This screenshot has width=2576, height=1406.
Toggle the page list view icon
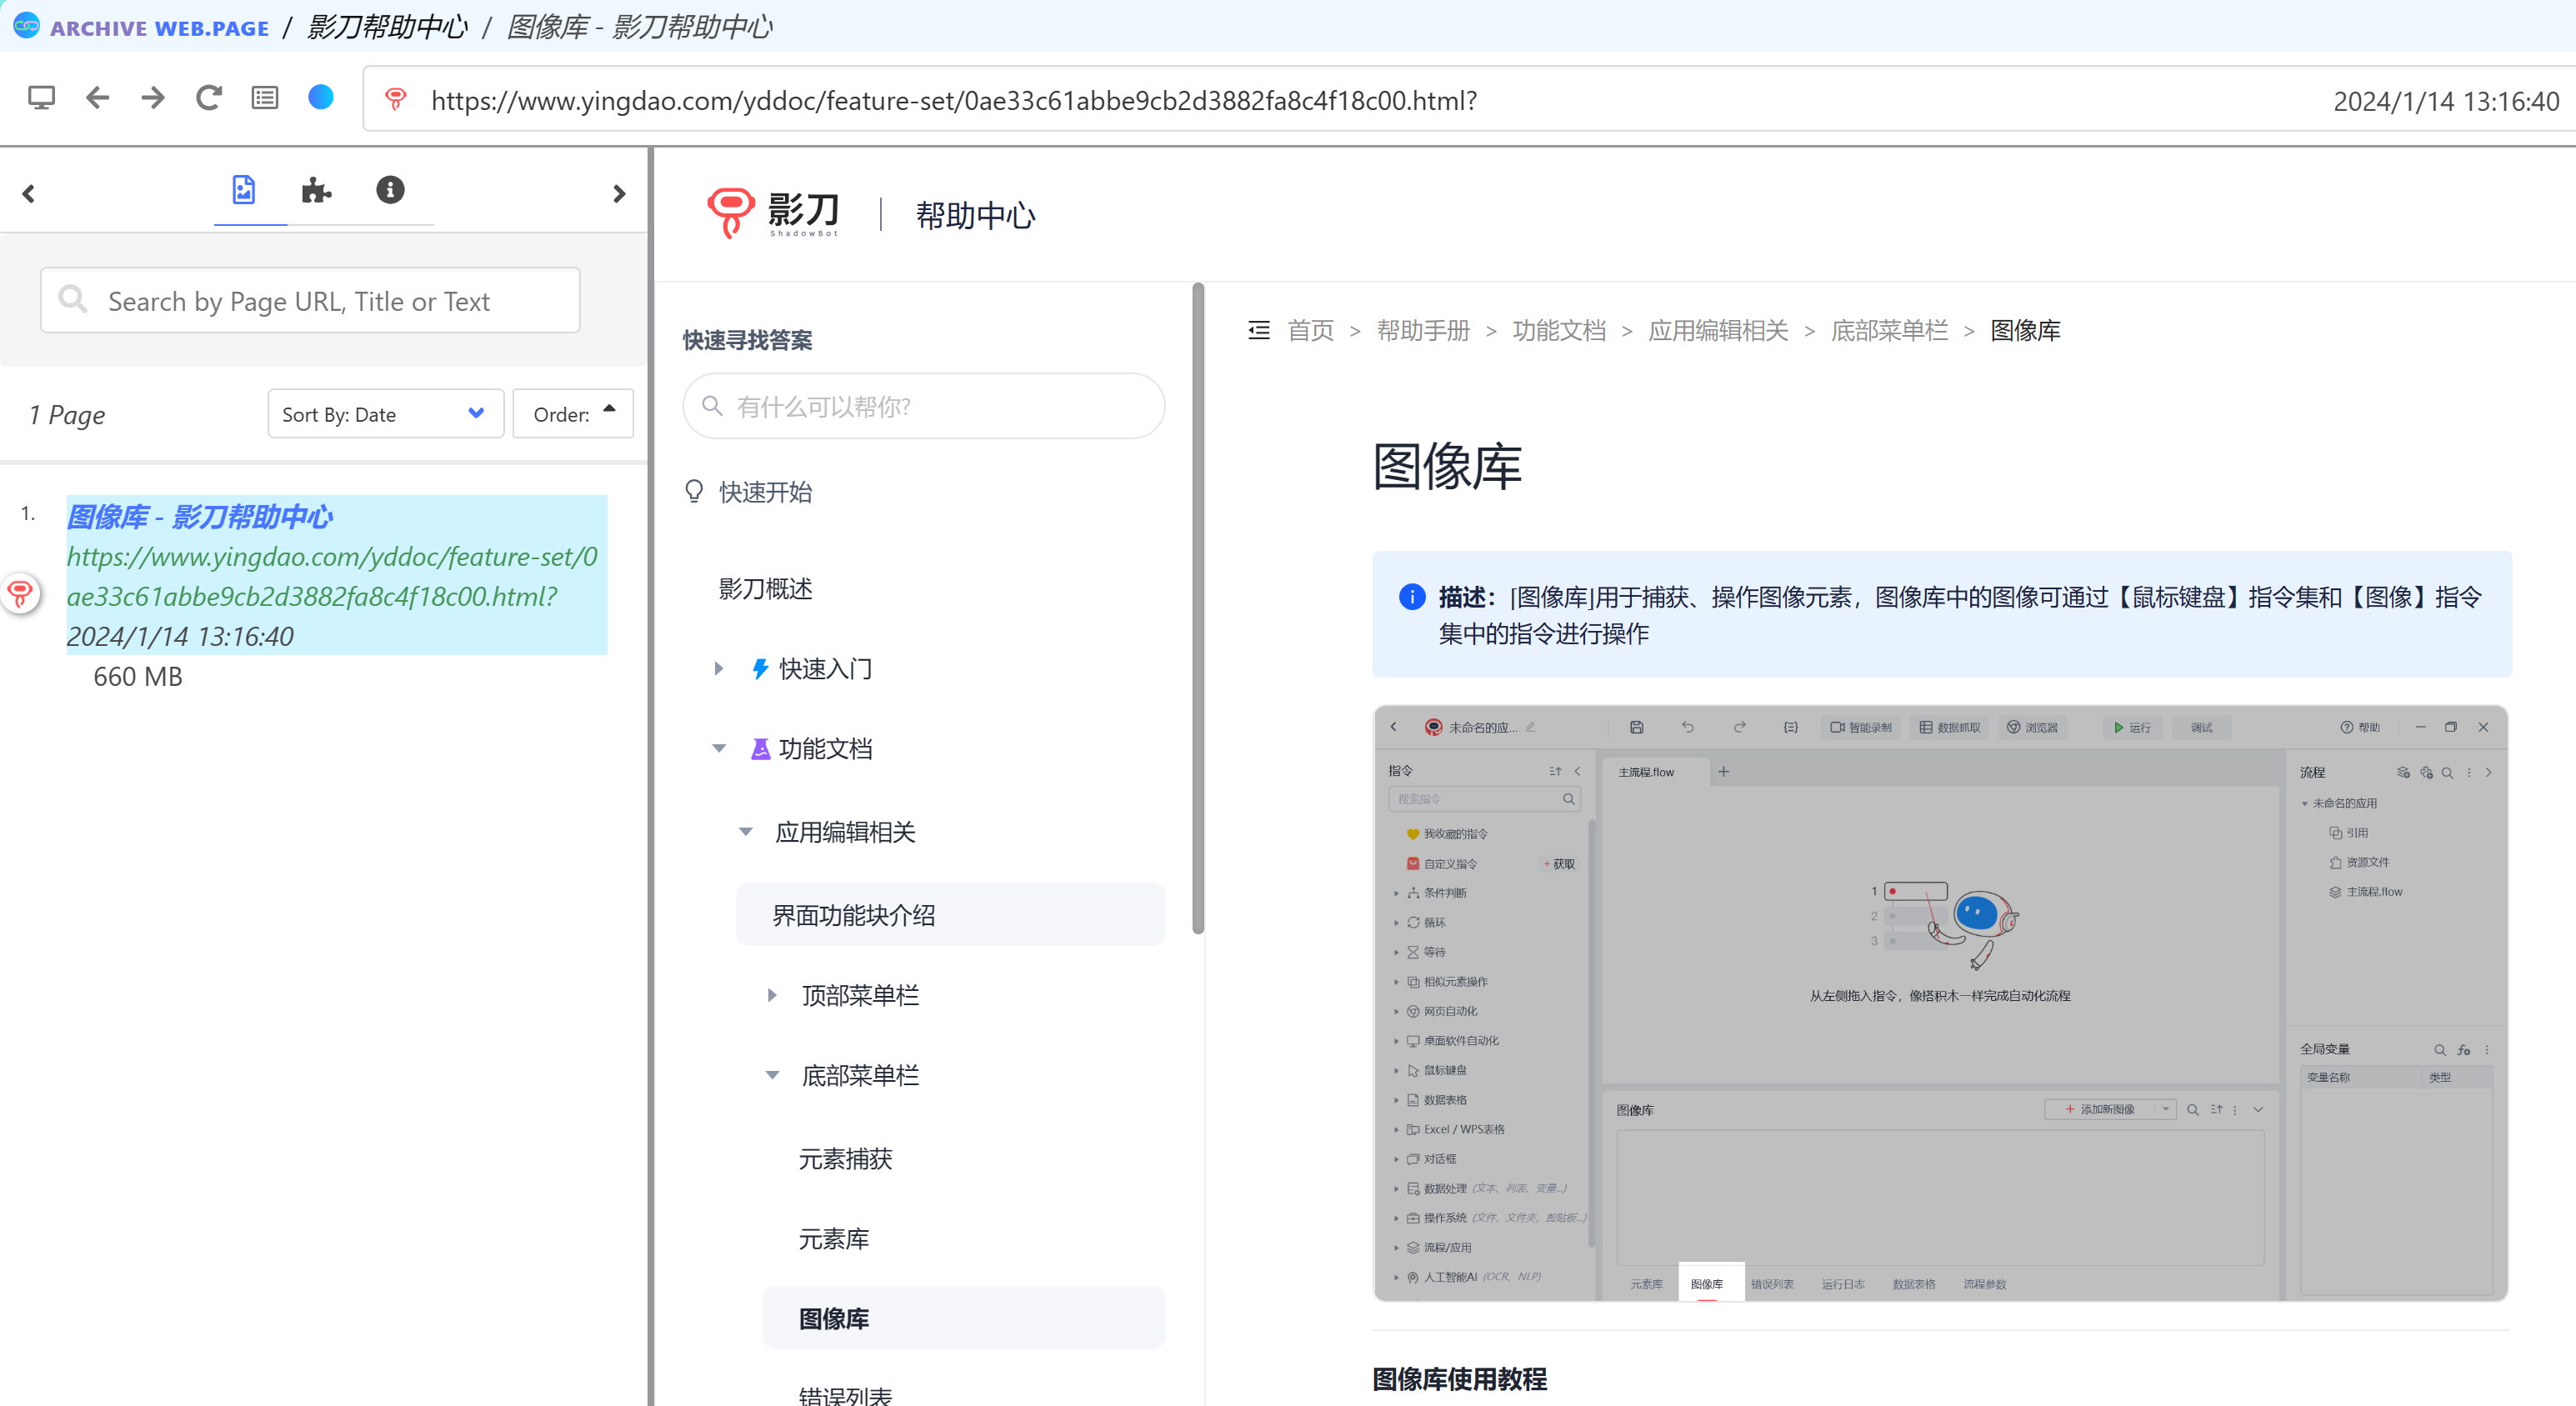[x=264, y=98]
